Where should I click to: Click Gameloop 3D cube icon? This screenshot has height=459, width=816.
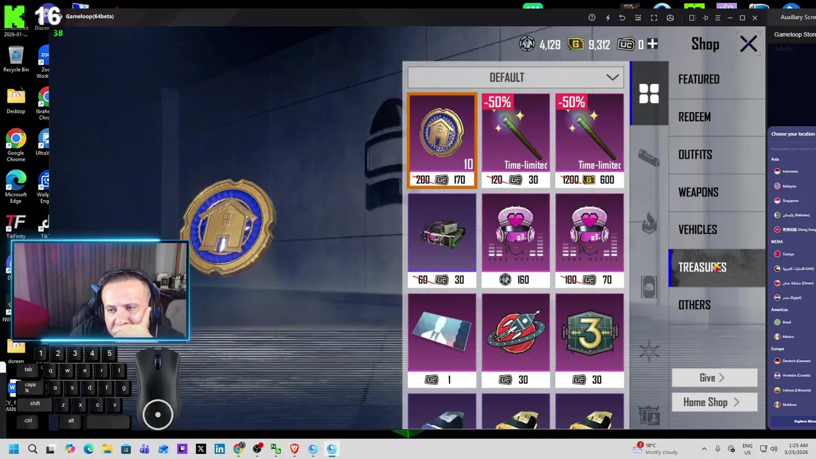[x=670, y=18]
